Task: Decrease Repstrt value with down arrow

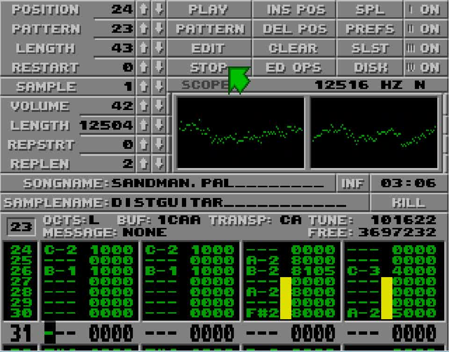Action: 159,145
